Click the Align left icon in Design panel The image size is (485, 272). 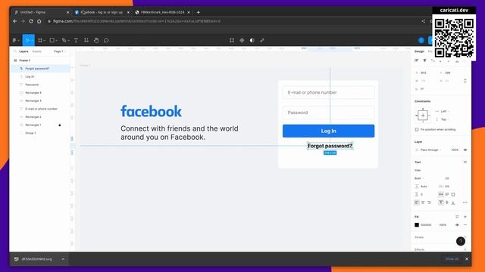coord(417,60)
